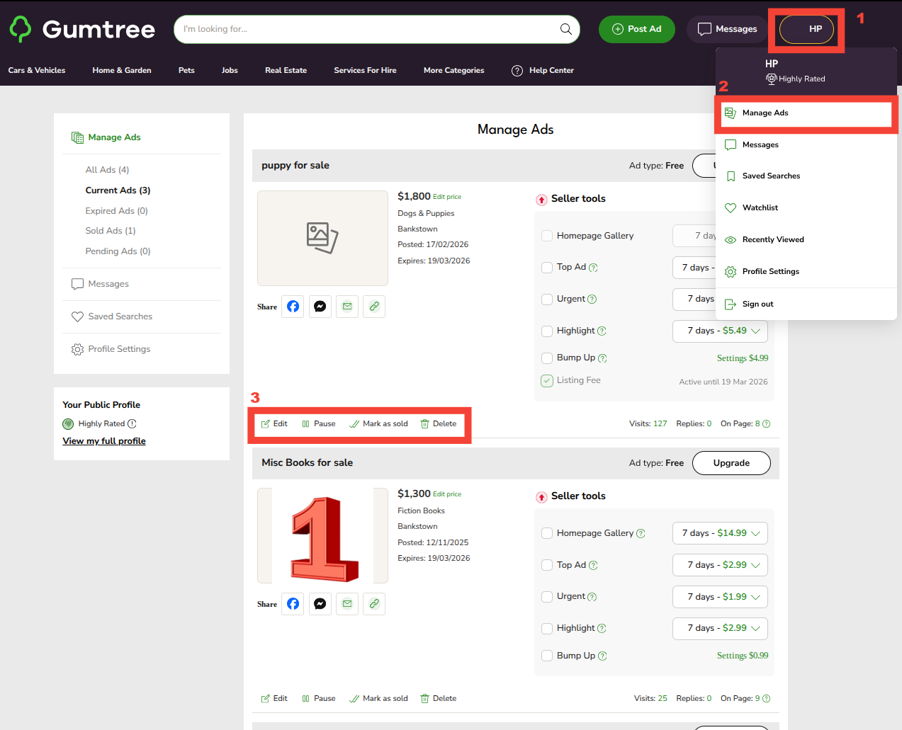Enable Homepage Gallery for puppy for sale
The image size is (902, 730).
click(x=547, y=236)
